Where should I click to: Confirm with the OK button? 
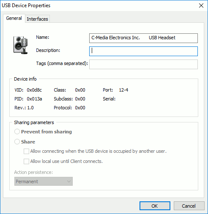pyautogui.click(x=155, y=206)
